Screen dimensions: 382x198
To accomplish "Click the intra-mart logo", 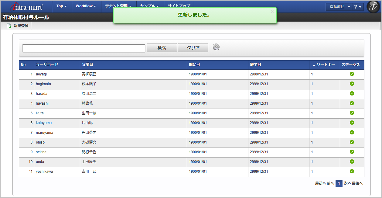I will 27,6.
